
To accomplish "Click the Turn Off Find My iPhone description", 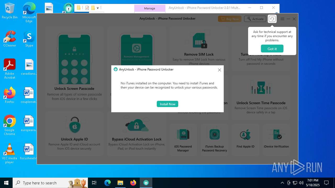I will pyautogui.click(x=261, y=62).
